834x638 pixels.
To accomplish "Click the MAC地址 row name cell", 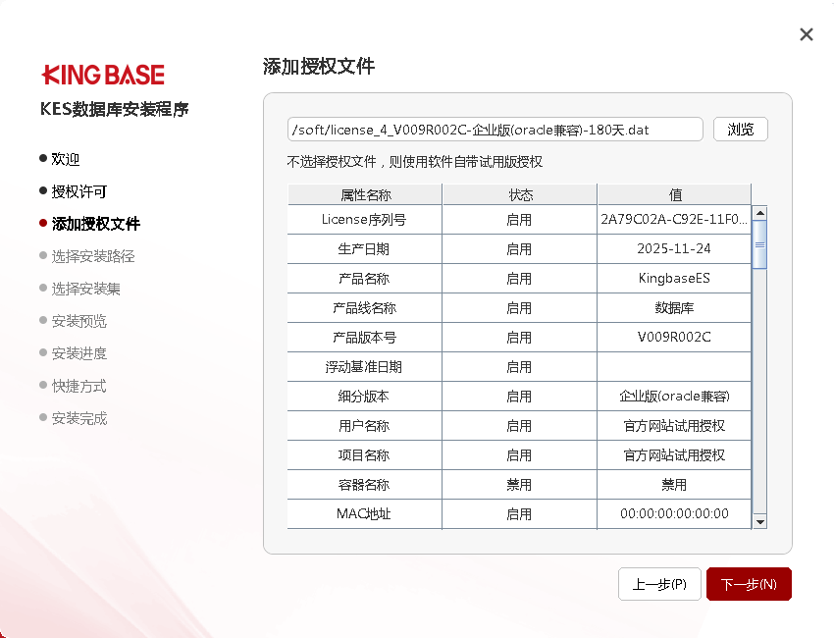I will pyautogui.click(x=364, y=513).
